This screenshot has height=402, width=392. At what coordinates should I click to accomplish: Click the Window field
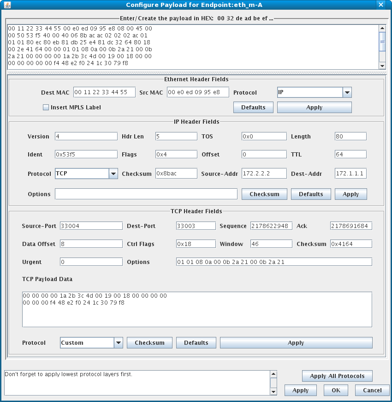(271, 244)
